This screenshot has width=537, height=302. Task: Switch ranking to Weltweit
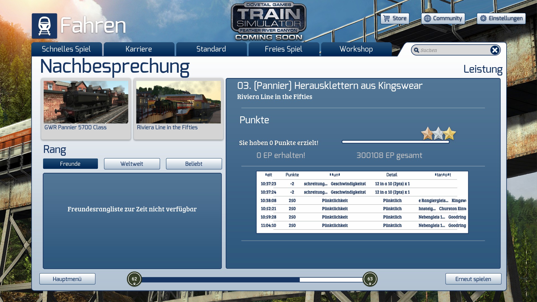(132, 164)
